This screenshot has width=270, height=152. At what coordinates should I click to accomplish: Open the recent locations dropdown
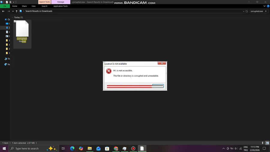(13, 11)
